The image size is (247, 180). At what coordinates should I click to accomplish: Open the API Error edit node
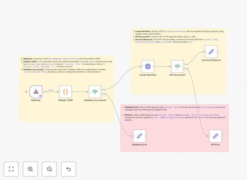click(x=215, y=136)
